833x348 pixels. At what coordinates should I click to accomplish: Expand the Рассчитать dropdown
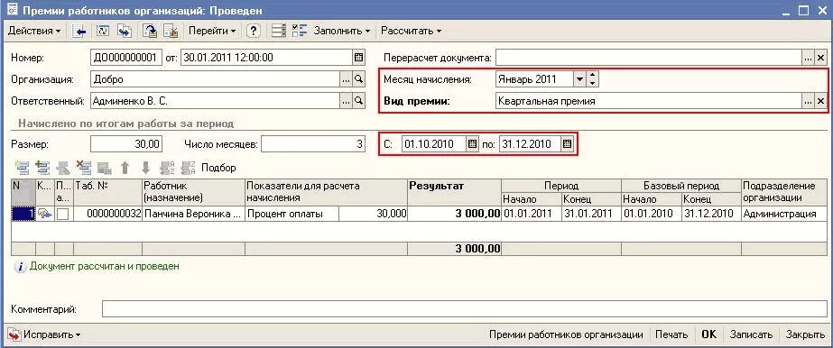(x=411, y=31)
